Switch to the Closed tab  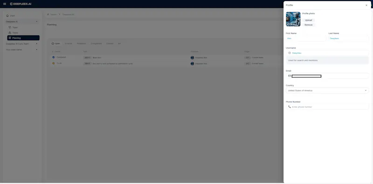pyautogui.click(x=110, y=43)
